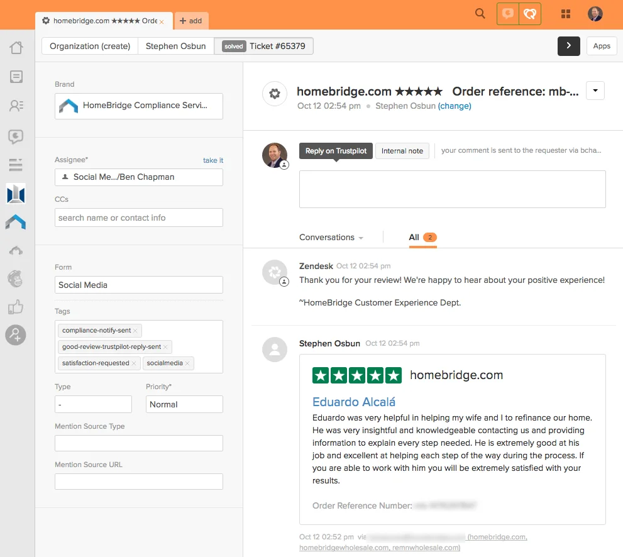The width and height of the screenshot is (623, 557).
Task: Open the Mailchimp monkey icon in sidebar
Action: (16, 278)
